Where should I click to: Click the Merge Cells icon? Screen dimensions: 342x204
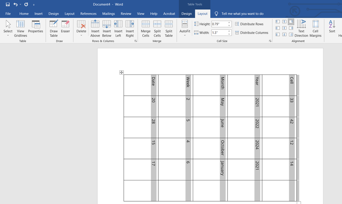click(146, 28)
